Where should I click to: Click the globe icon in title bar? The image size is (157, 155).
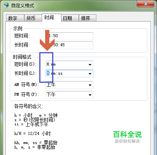point(6,6)
